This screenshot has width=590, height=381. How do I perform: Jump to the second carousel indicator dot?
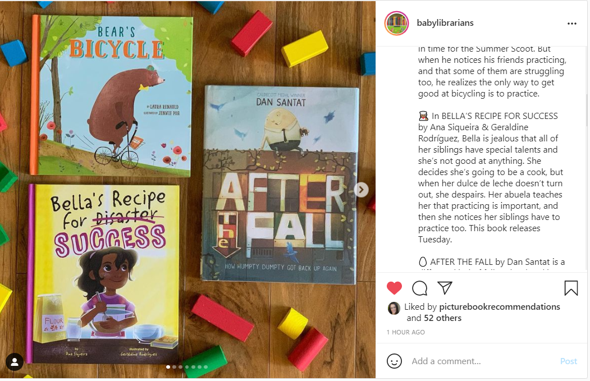(174, 367)
